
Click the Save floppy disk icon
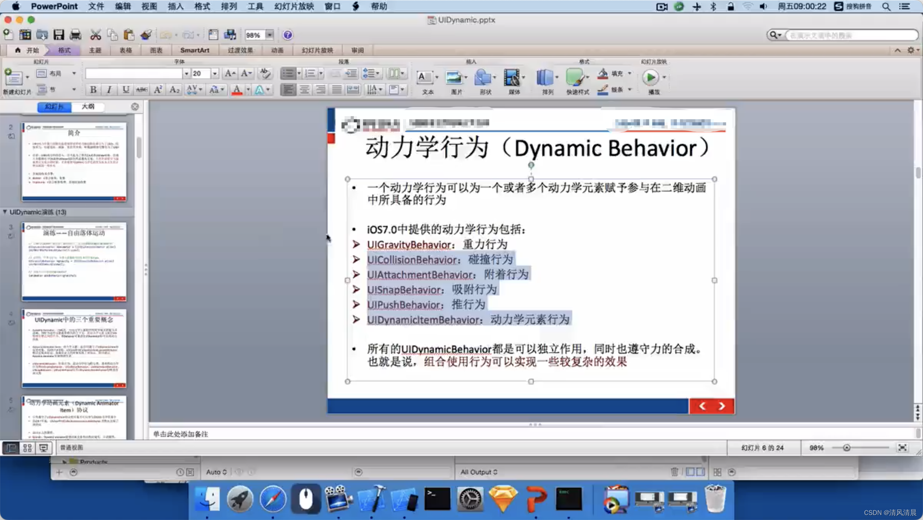pyautogui.click(x=59, y=35)
